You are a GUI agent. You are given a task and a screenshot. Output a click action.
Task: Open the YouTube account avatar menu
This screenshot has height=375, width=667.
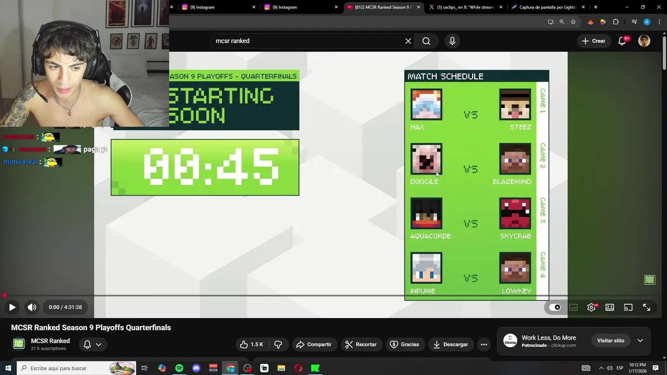click(x=644, y=41)
